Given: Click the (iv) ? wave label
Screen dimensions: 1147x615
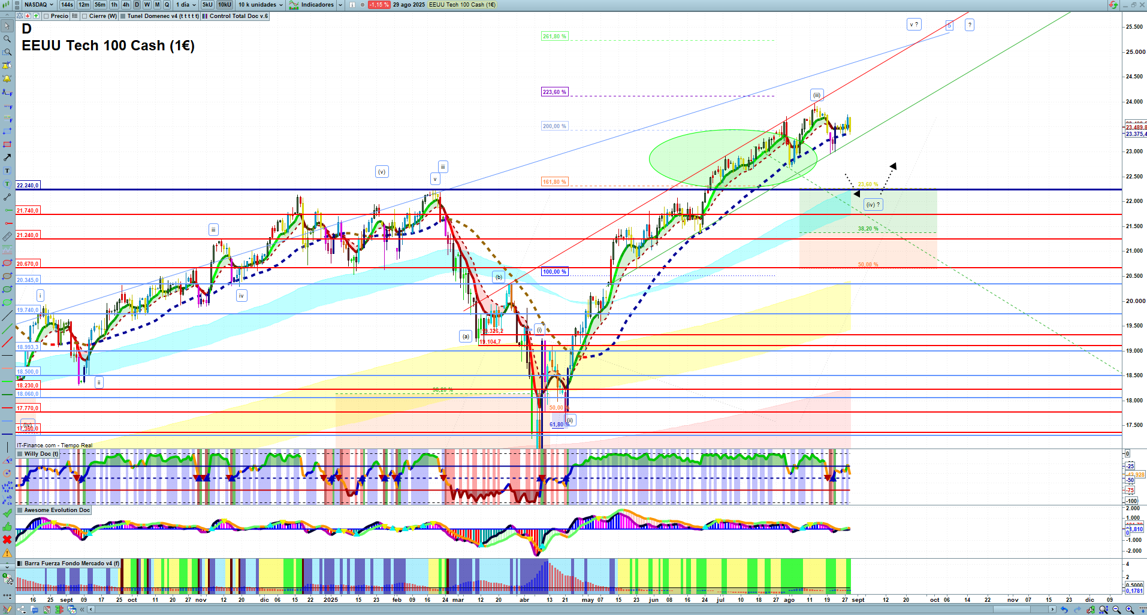Looking at the screenshot, I should click(x=873, y=205).
